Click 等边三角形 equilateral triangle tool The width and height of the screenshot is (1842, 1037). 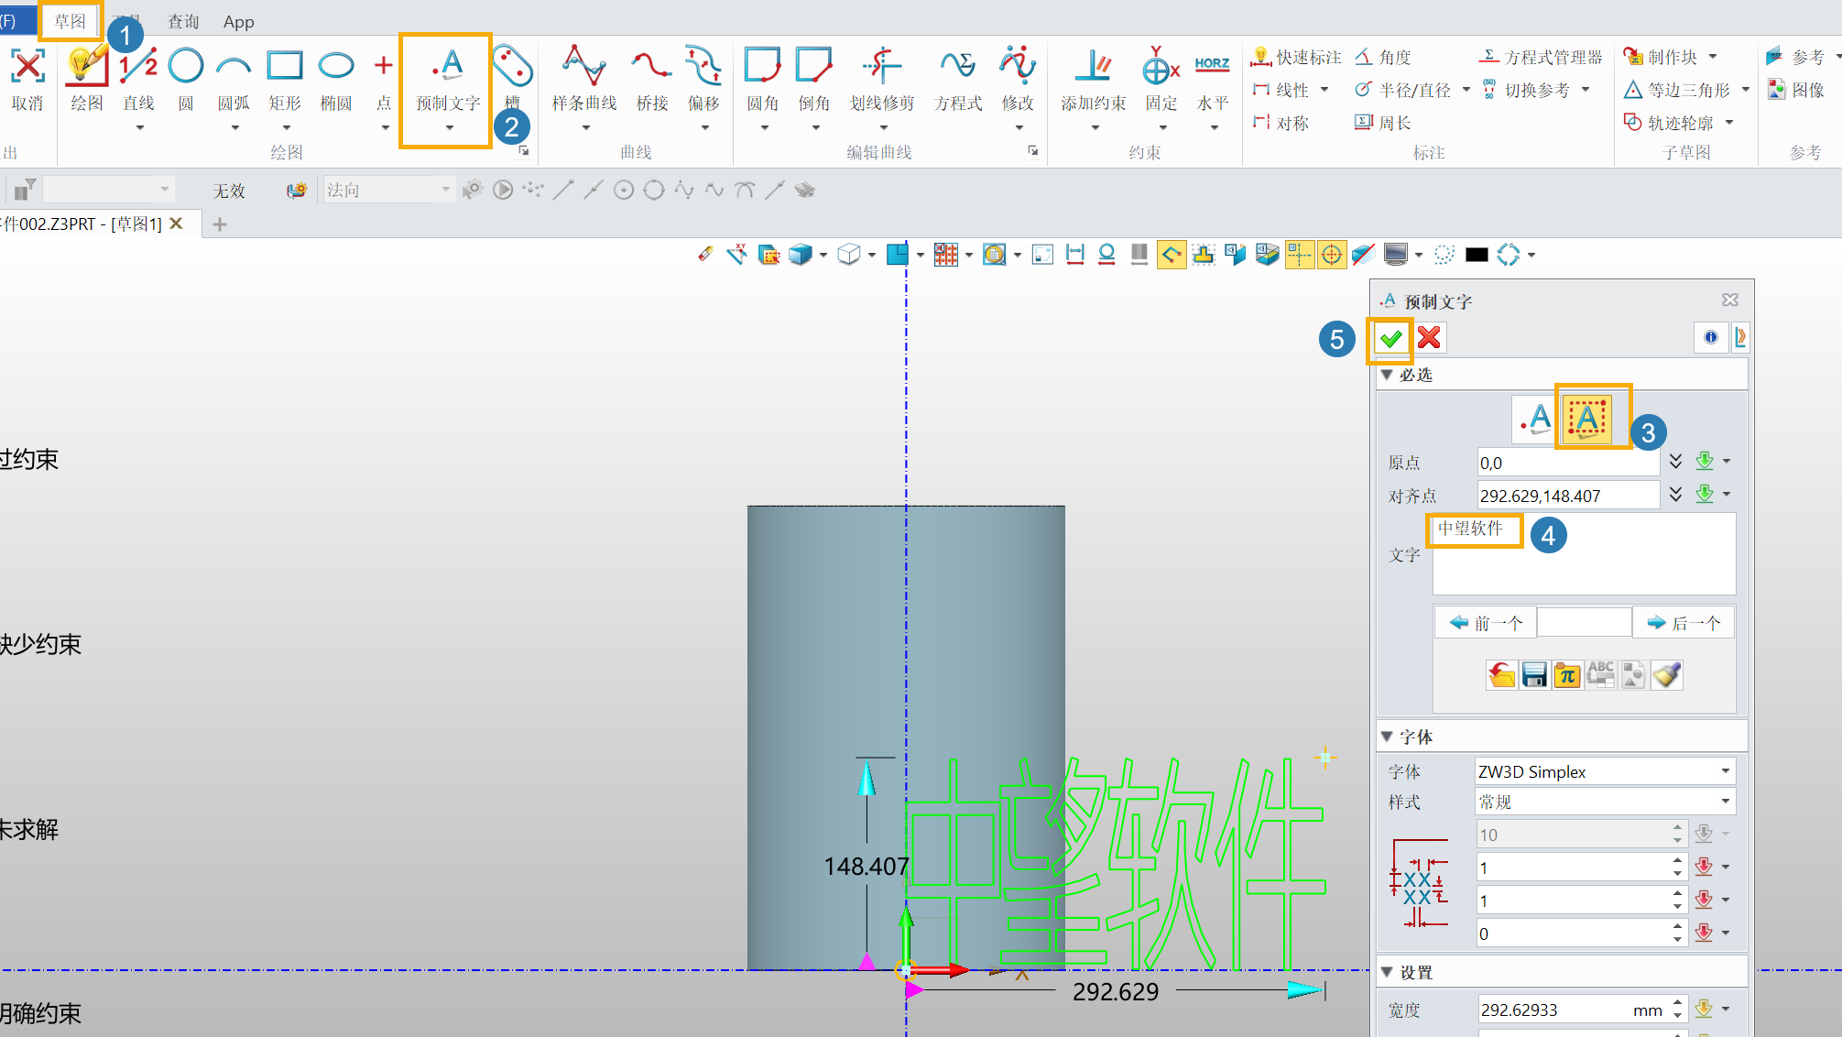coord(1677,90)
